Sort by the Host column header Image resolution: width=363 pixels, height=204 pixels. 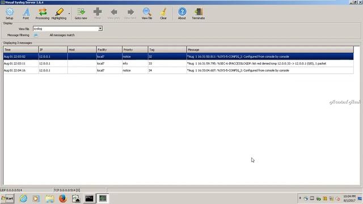click(82, 49)
